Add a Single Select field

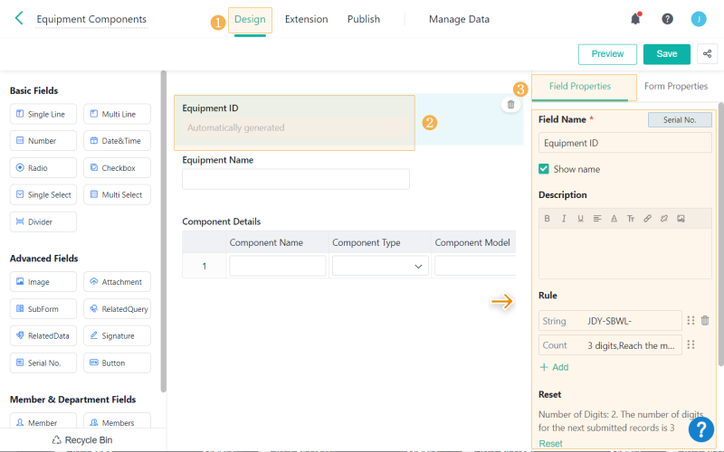point(43,195)
